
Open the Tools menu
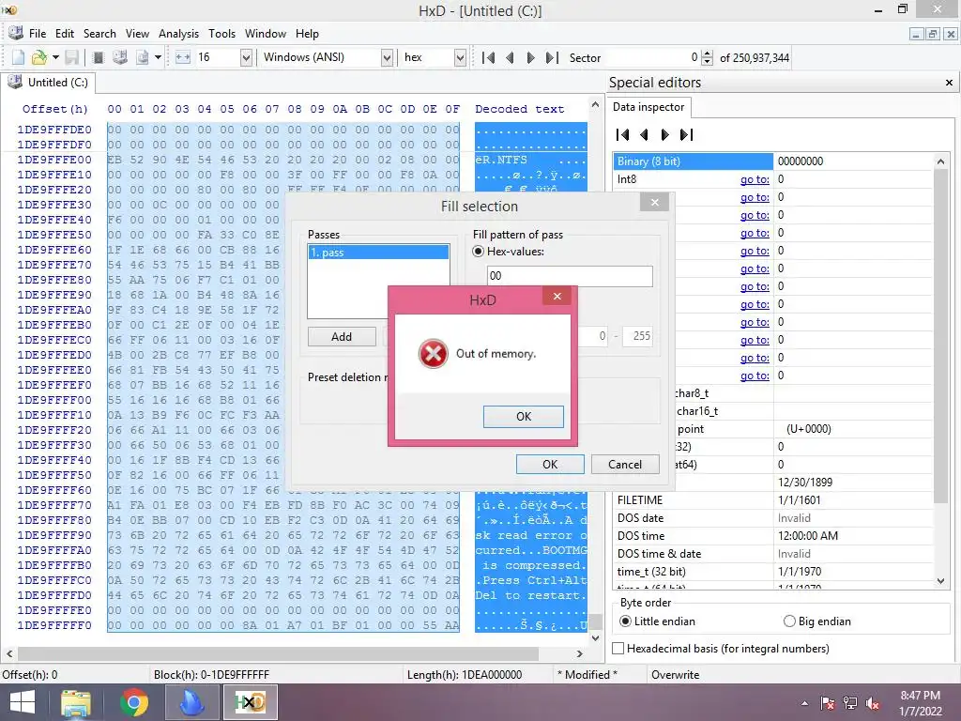[221, 34]
